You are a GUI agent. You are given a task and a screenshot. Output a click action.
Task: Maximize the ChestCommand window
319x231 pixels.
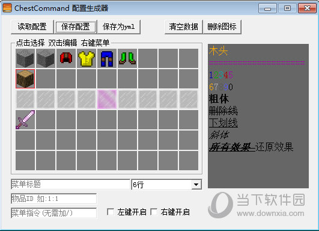point(287,8)
